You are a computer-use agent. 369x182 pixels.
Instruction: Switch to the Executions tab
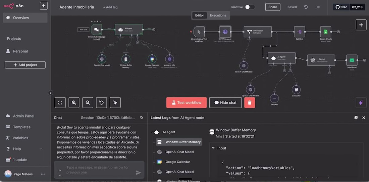point(218,15)
